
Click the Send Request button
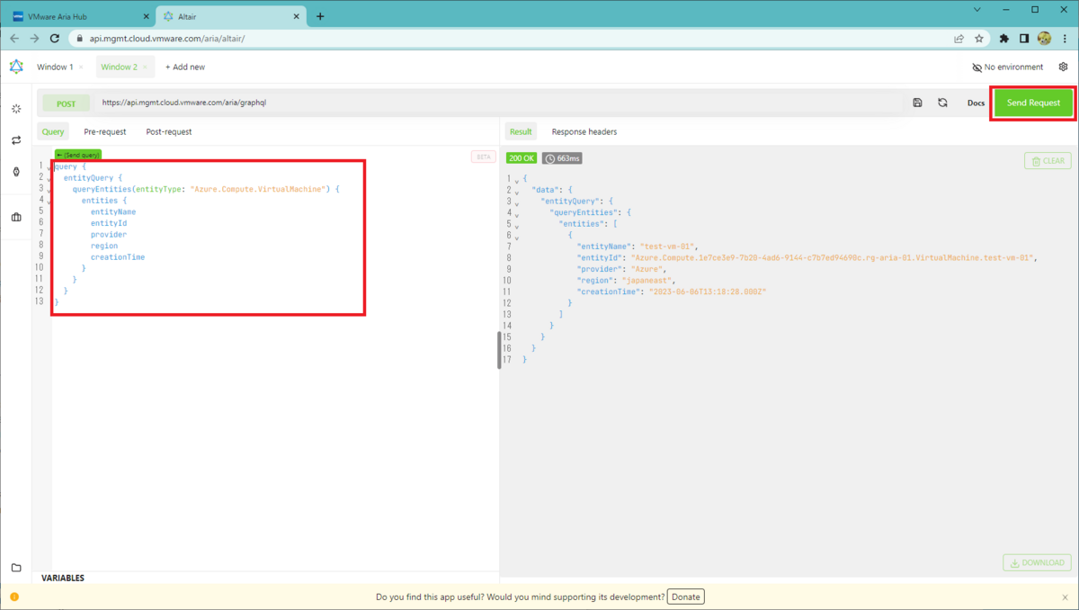[x=1033, y=103]
